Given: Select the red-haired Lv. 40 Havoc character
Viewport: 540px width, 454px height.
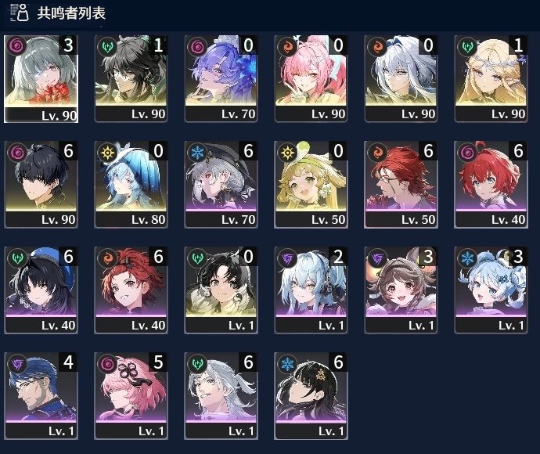Looking at the screenshot, I should click(x=491, y=184).
